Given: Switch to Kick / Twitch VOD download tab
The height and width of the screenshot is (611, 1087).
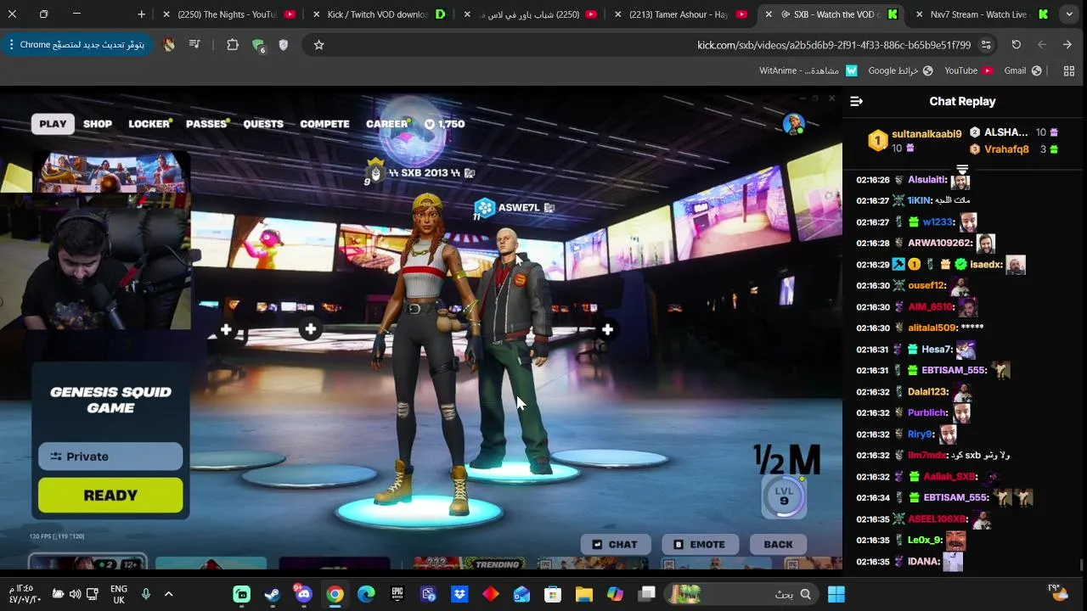Looking at the screenshot, I should pos(378,14).
